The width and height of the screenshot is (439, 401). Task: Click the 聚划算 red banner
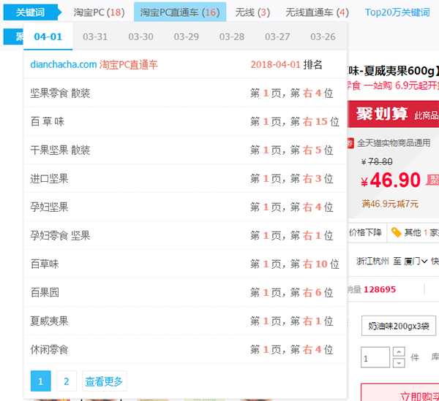[x=393, y=114]
